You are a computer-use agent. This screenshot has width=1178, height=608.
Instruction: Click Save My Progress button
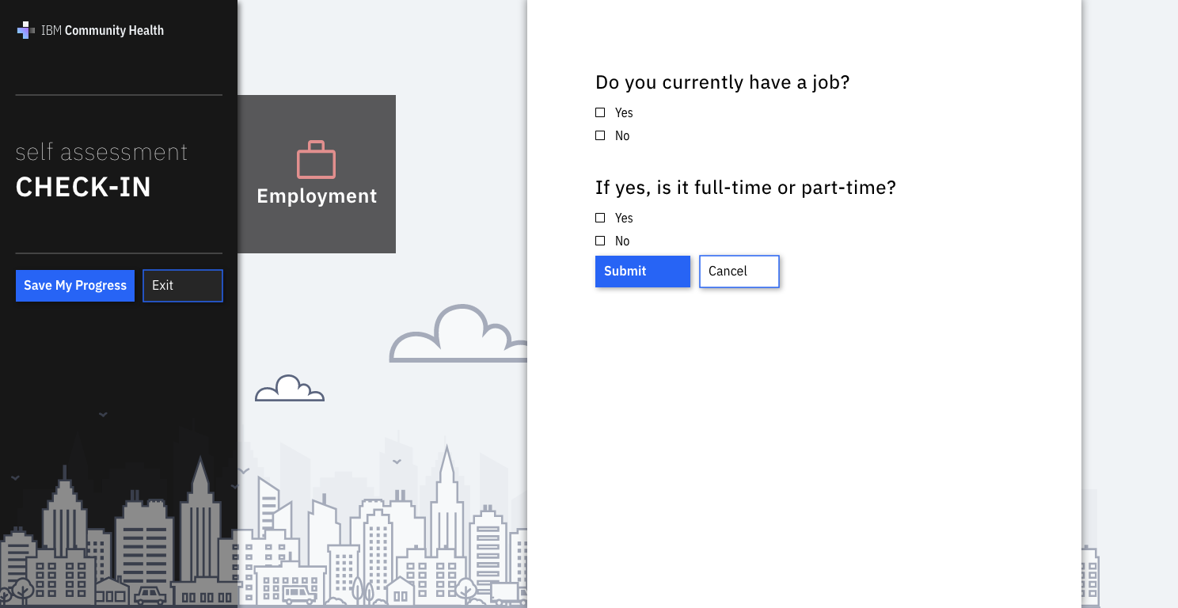[x=75, y=286]
